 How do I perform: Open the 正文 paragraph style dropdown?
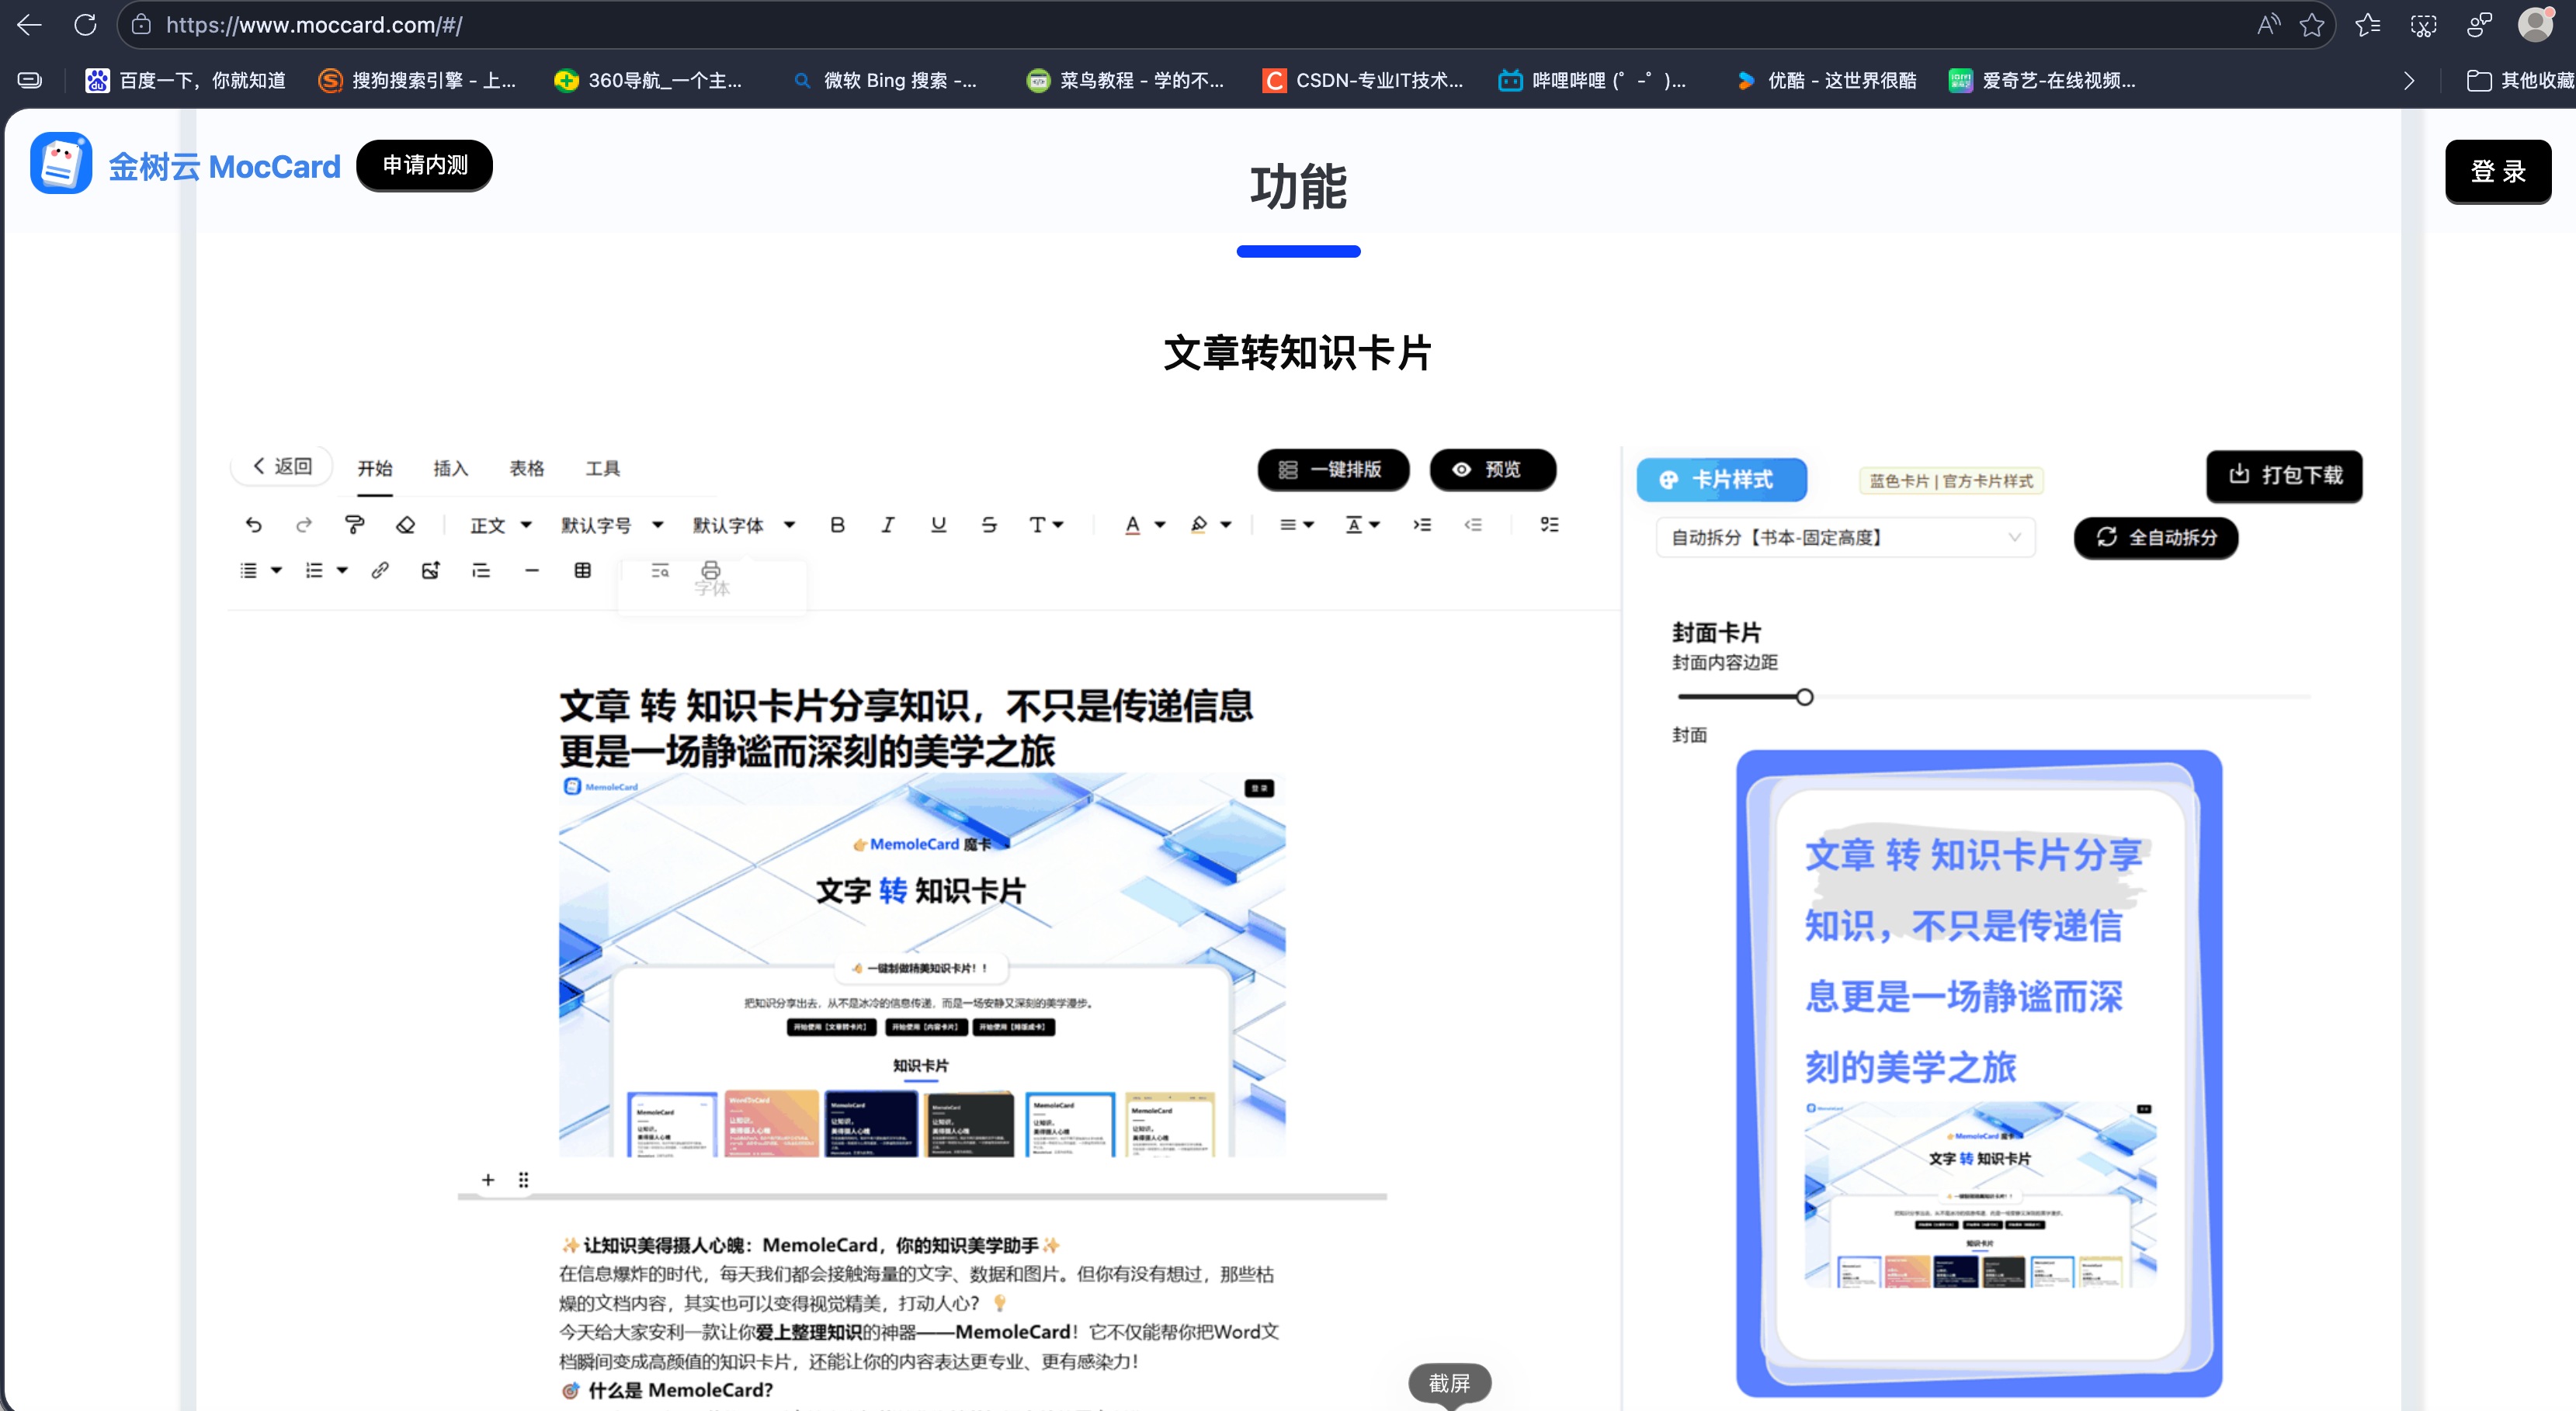pyautogui.click(x=501, y=525)
